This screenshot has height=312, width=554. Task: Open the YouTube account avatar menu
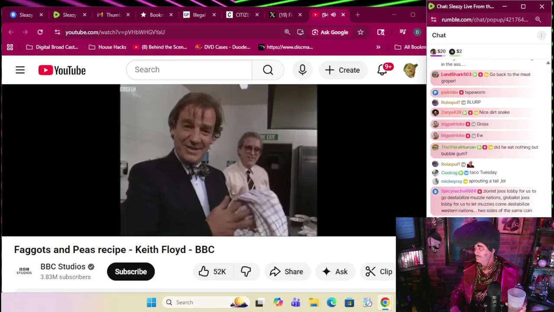410,70
